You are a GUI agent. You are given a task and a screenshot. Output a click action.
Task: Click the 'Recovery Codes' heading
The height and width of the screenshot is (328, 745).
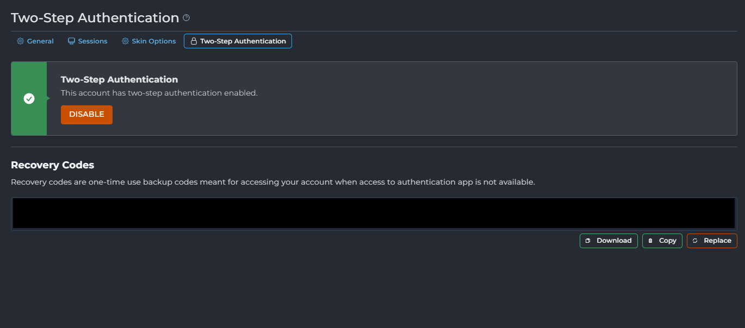coord(53,165)
